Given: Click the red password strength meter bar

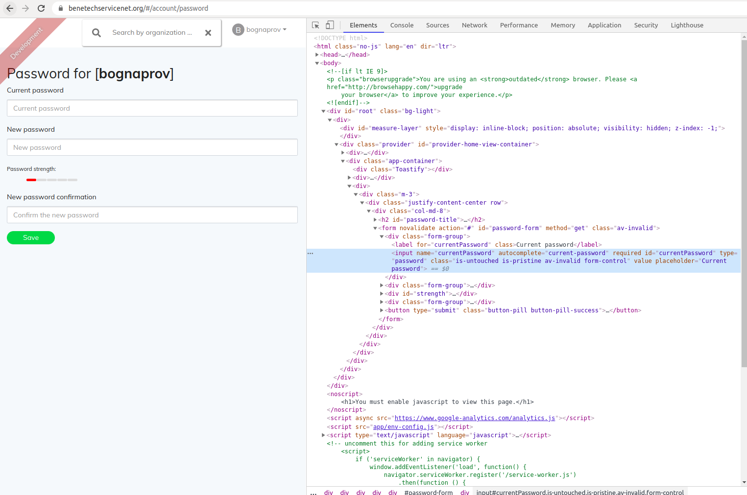Looking at the screenshot, I should [31, 180].
